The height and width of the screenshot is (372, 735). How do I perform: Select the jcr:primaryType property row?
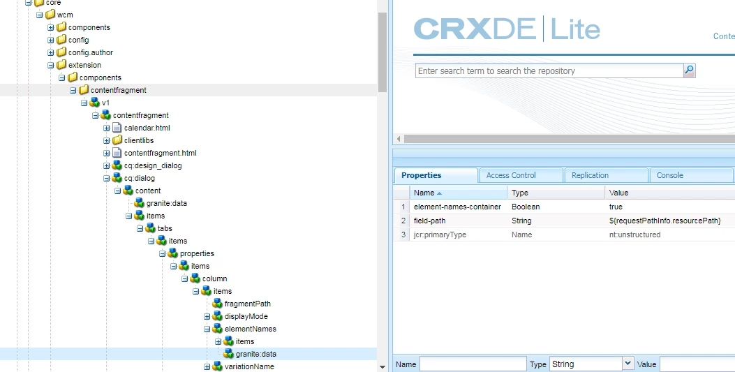point(565,235)
